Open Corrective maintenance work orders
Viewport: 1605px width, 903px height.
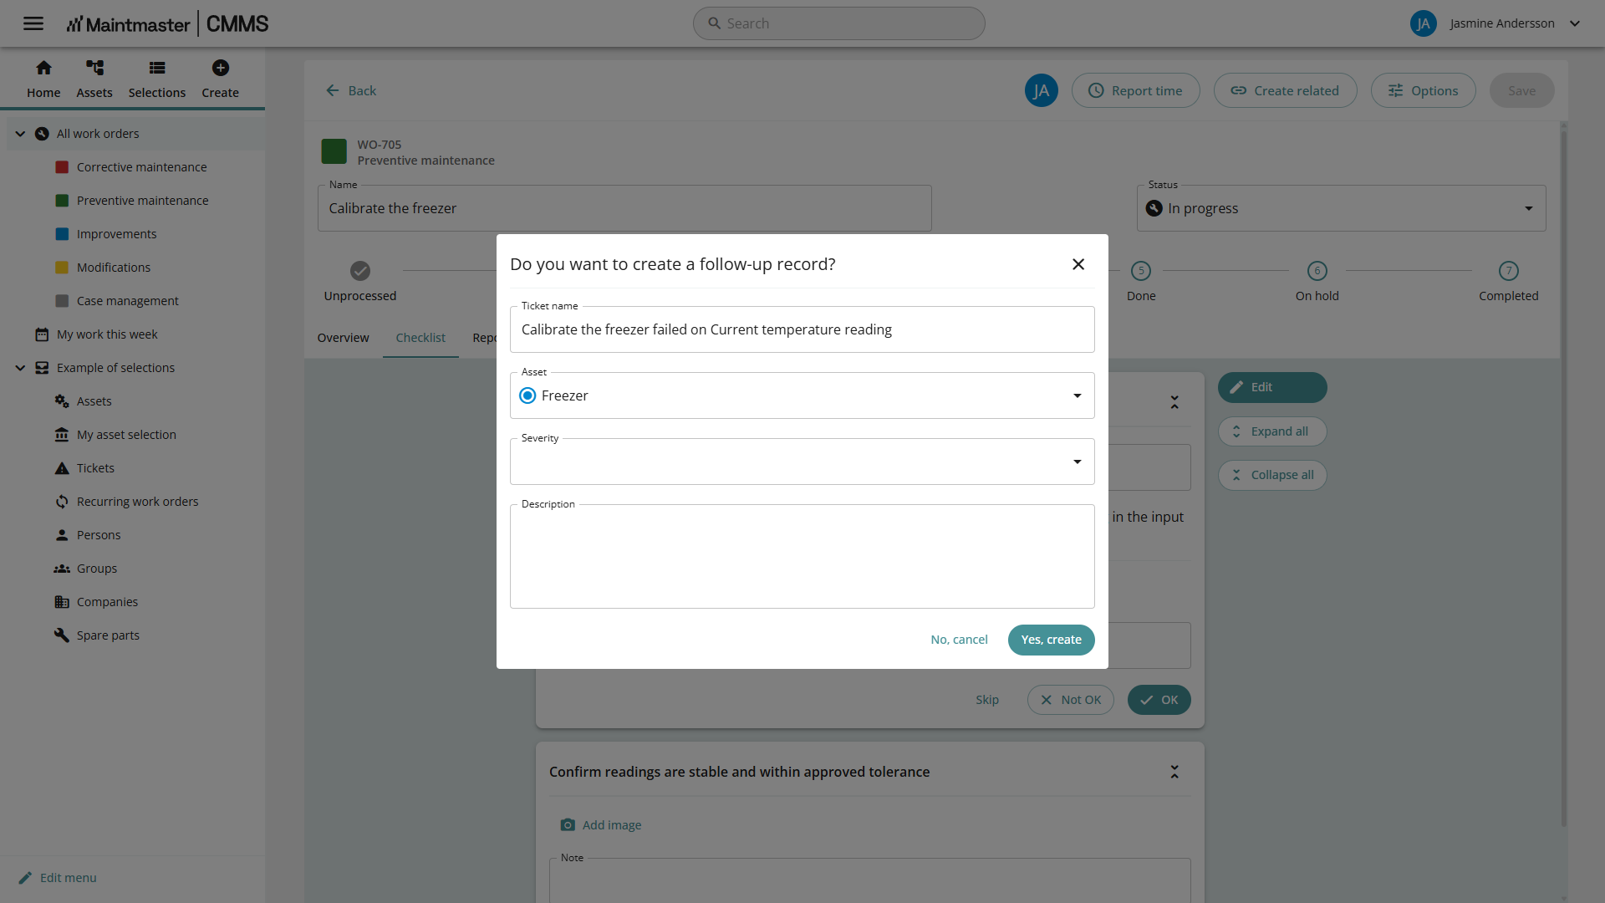[141, 167]
